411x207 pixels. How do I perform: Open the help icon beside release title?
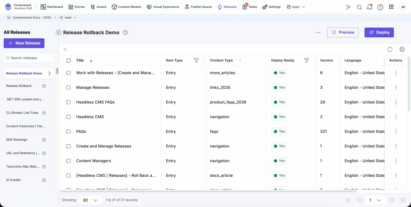pos(125,32)
